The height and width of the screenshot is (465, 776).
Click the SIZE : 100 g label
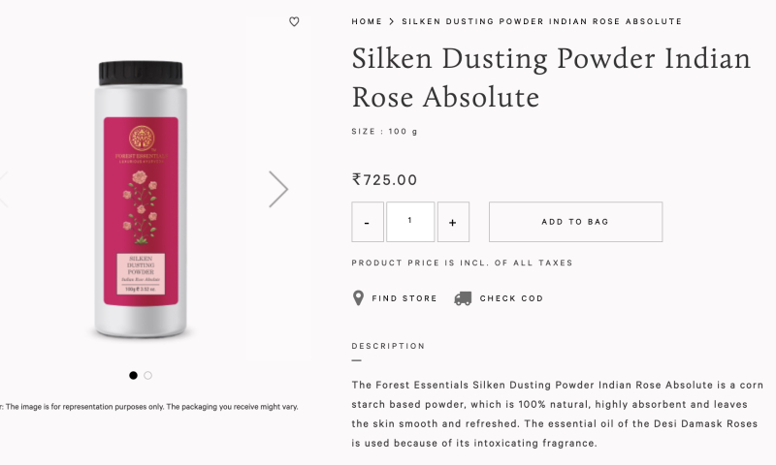384,132
